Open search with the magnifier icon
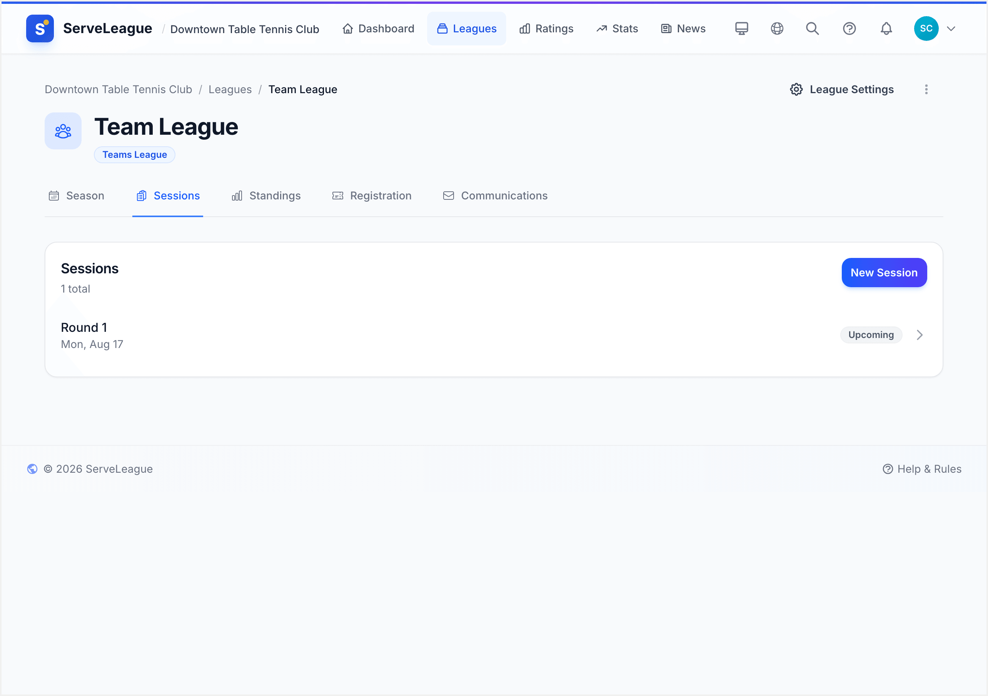Image resolution: width=988 pixels, height=696 pixels. tap(813, 28)
